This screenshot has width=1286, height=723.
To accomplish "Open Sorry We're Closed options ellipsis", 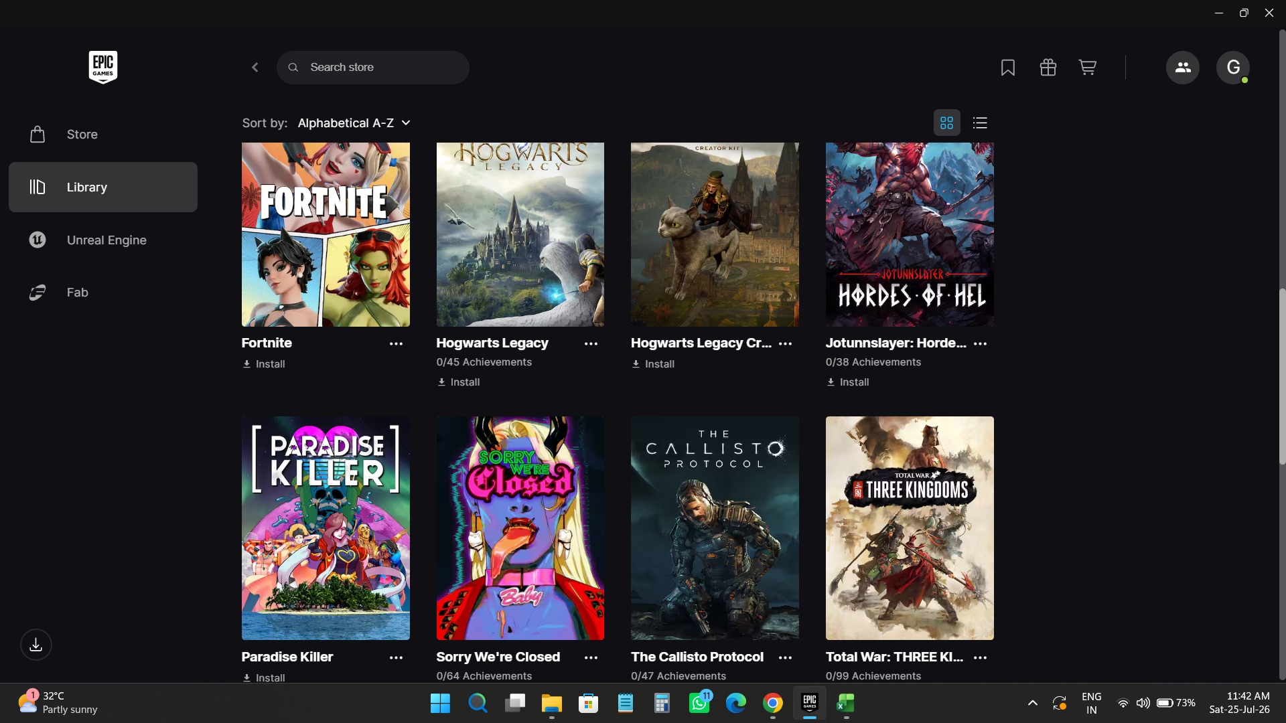I will [x=591, y=657].
